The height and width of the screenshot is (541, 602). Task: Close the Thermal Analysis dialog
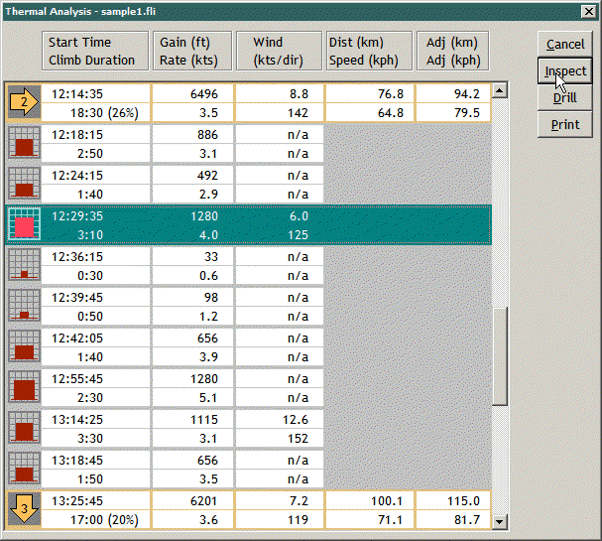point(589,11)
